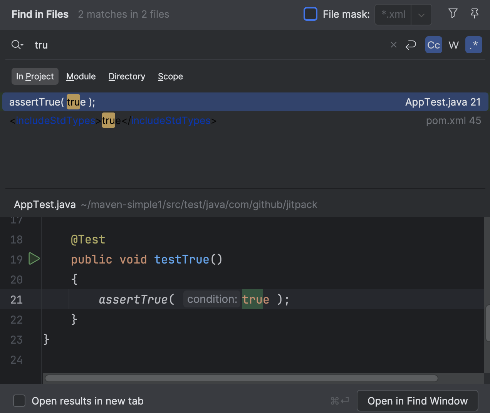Open the file mask *.xml dropdown

393,14
